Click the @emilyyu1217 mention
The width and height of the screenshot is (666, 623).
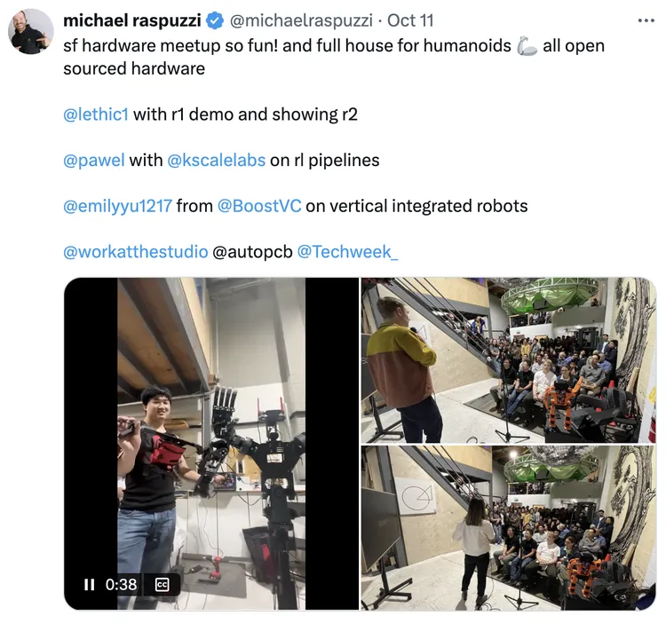click(x=117, y=207)
